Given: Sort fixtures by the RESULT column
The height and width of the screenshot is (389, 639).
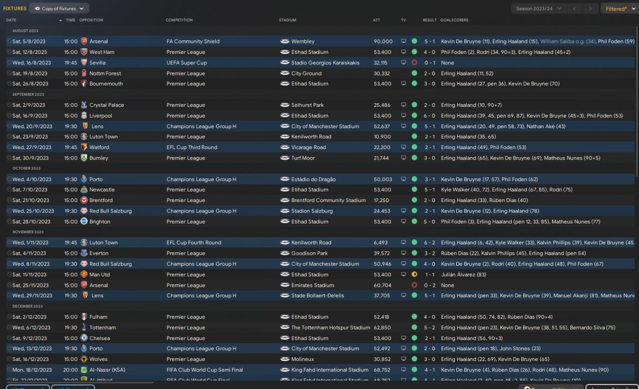Looking at the screenshot, I should [x=430, y=20].
